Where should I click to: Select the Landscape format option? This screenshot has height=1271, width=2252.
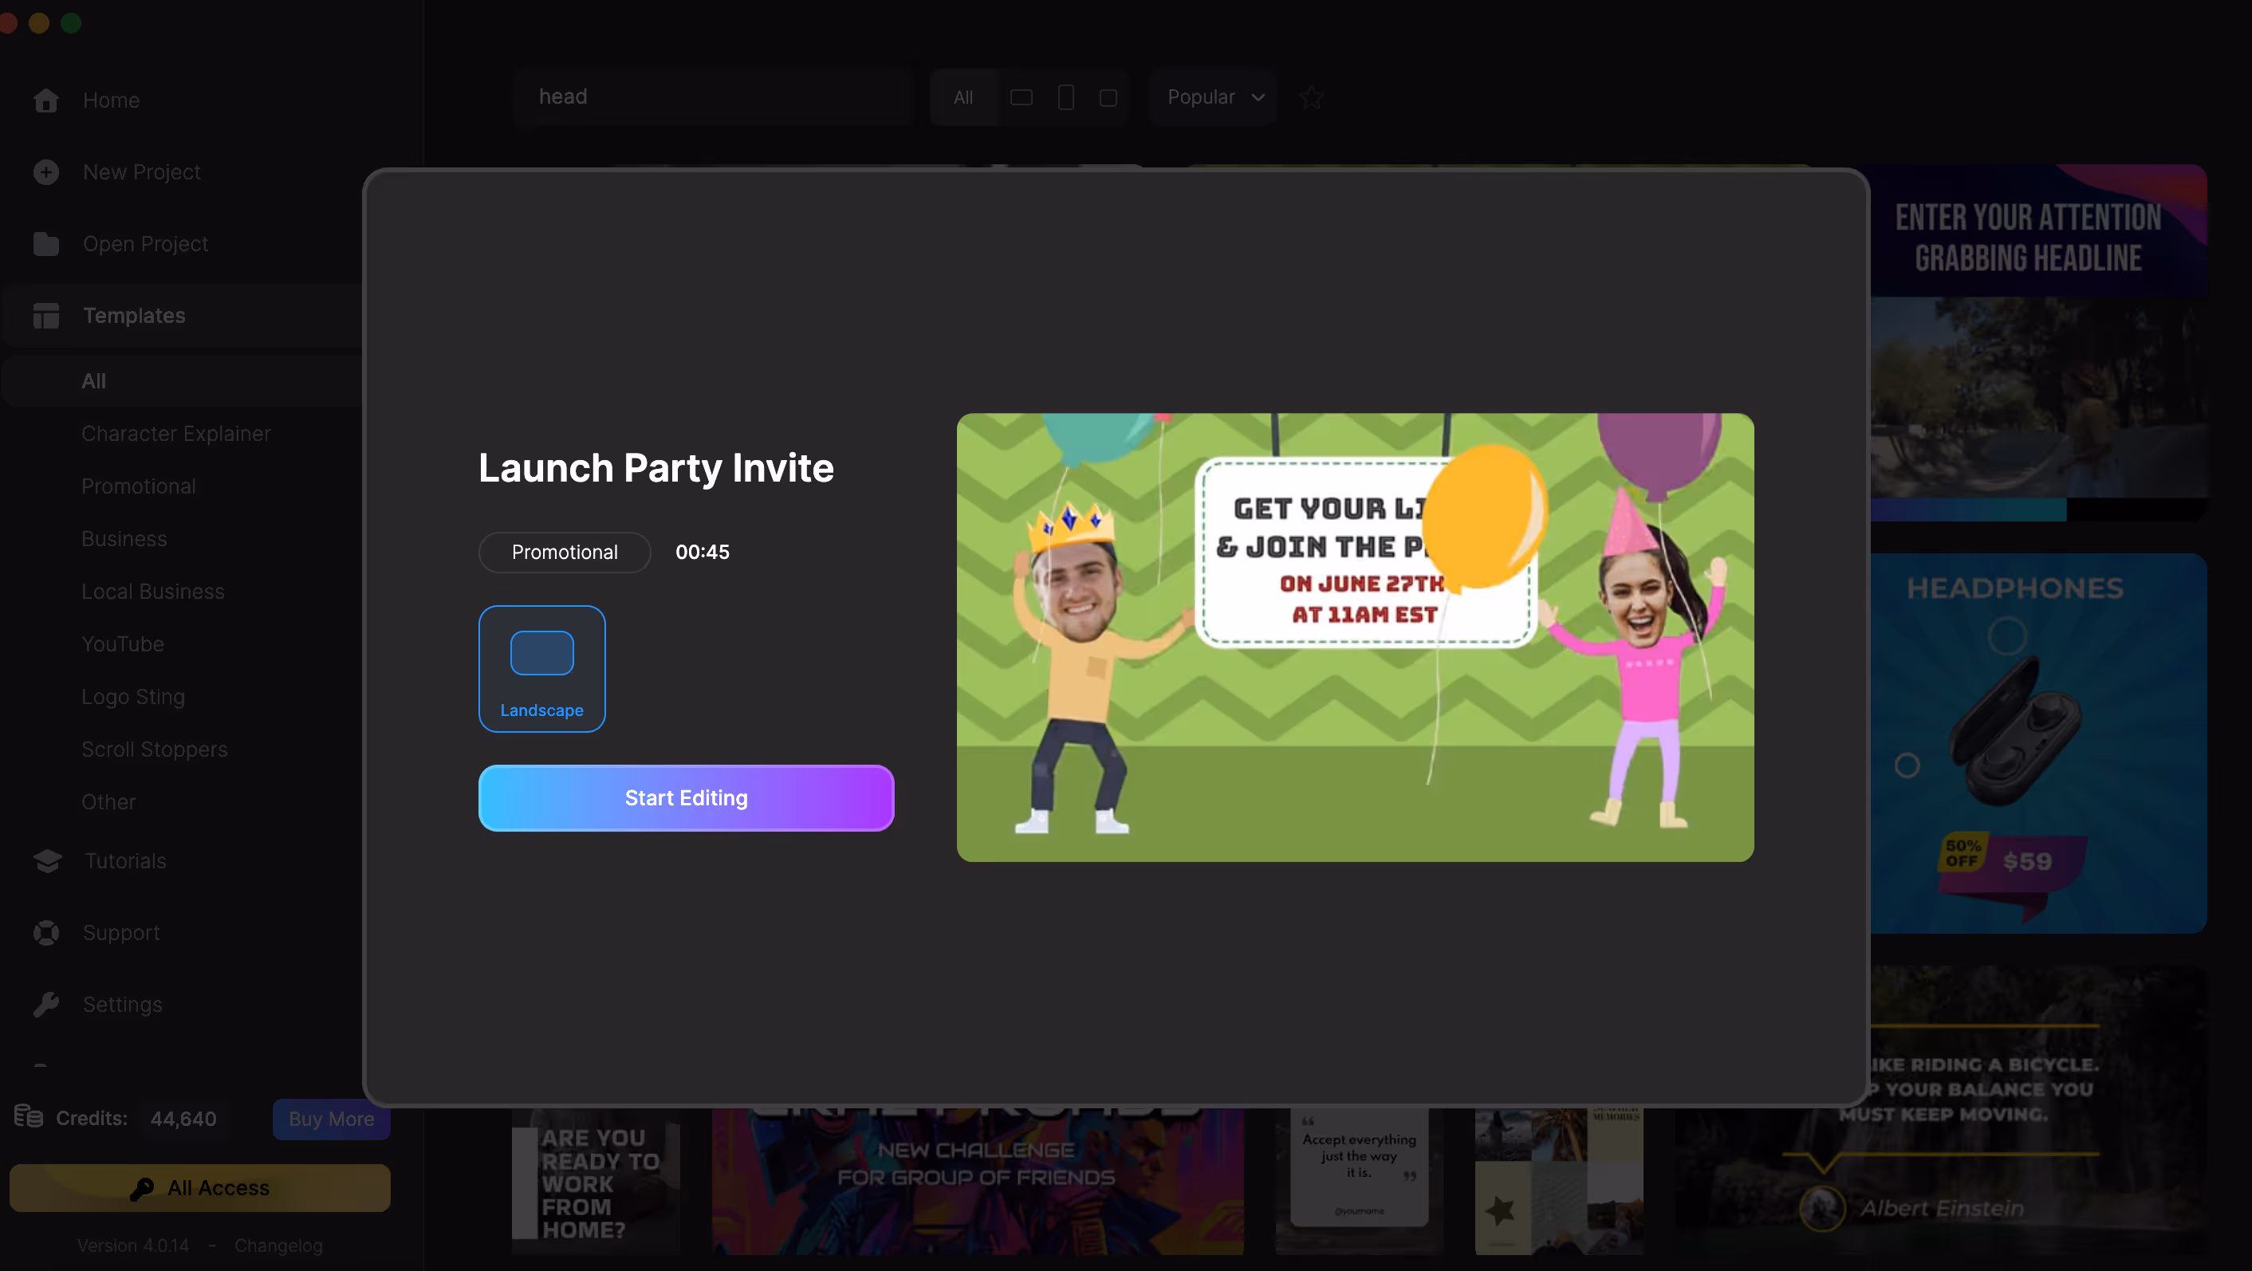pyautogui.click(x=541, y=669)
